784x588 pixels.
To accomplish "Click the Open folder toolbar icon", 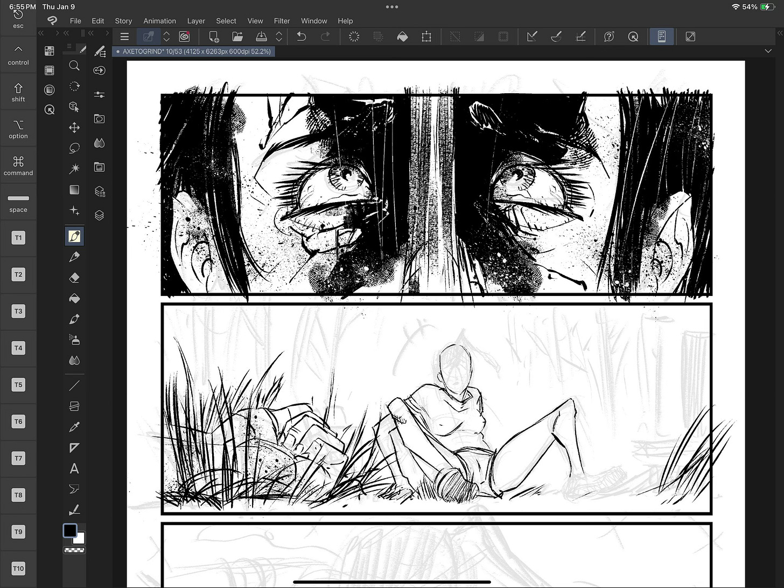I will pyautogui.click(x=237, y=37).
